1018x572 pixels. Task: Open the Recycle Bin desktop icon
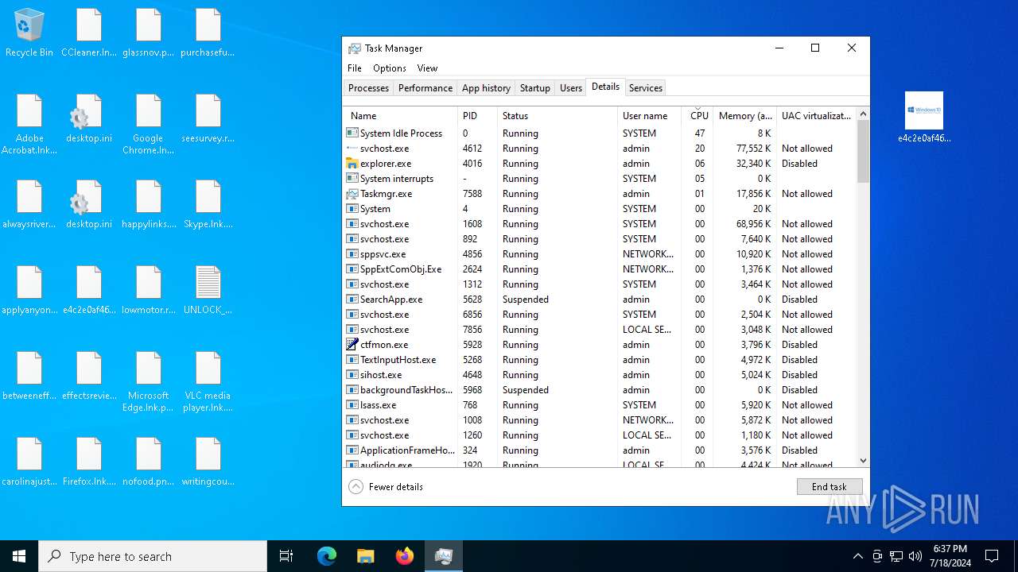click(29, 33)
